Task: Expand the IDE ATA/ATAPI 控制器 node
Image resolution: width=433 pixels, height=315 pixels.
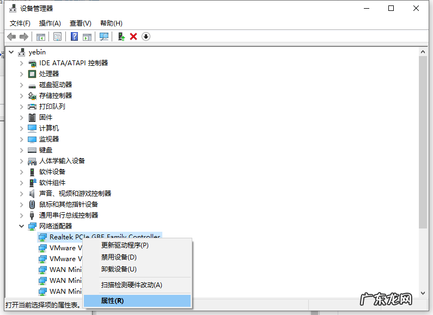Action: 22,63
